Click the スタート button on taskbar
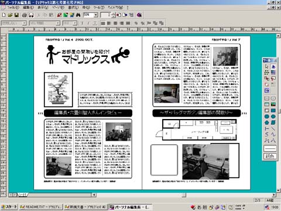The image size is (281, 211). coord(9,207)
